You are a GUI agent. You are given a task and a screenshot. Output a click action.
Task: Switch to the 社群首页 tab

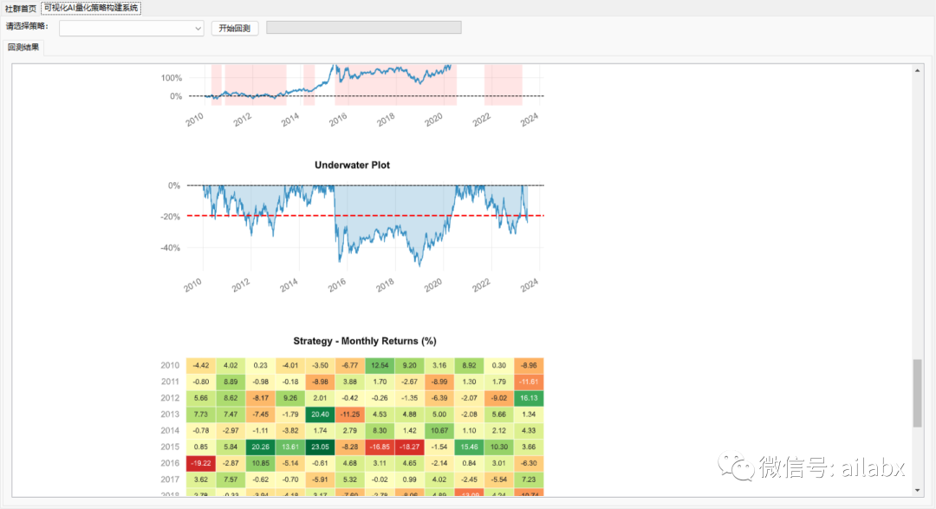click(x=20, y=8)
